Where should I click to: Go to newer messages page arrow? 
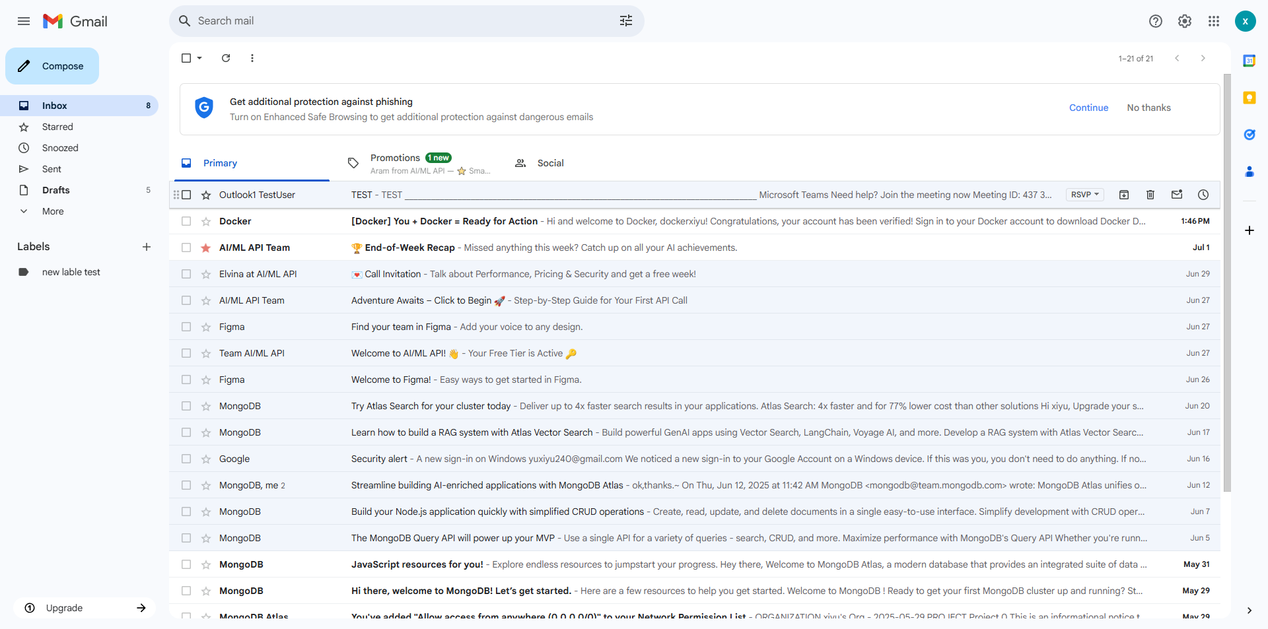(x=1177, y=58)
